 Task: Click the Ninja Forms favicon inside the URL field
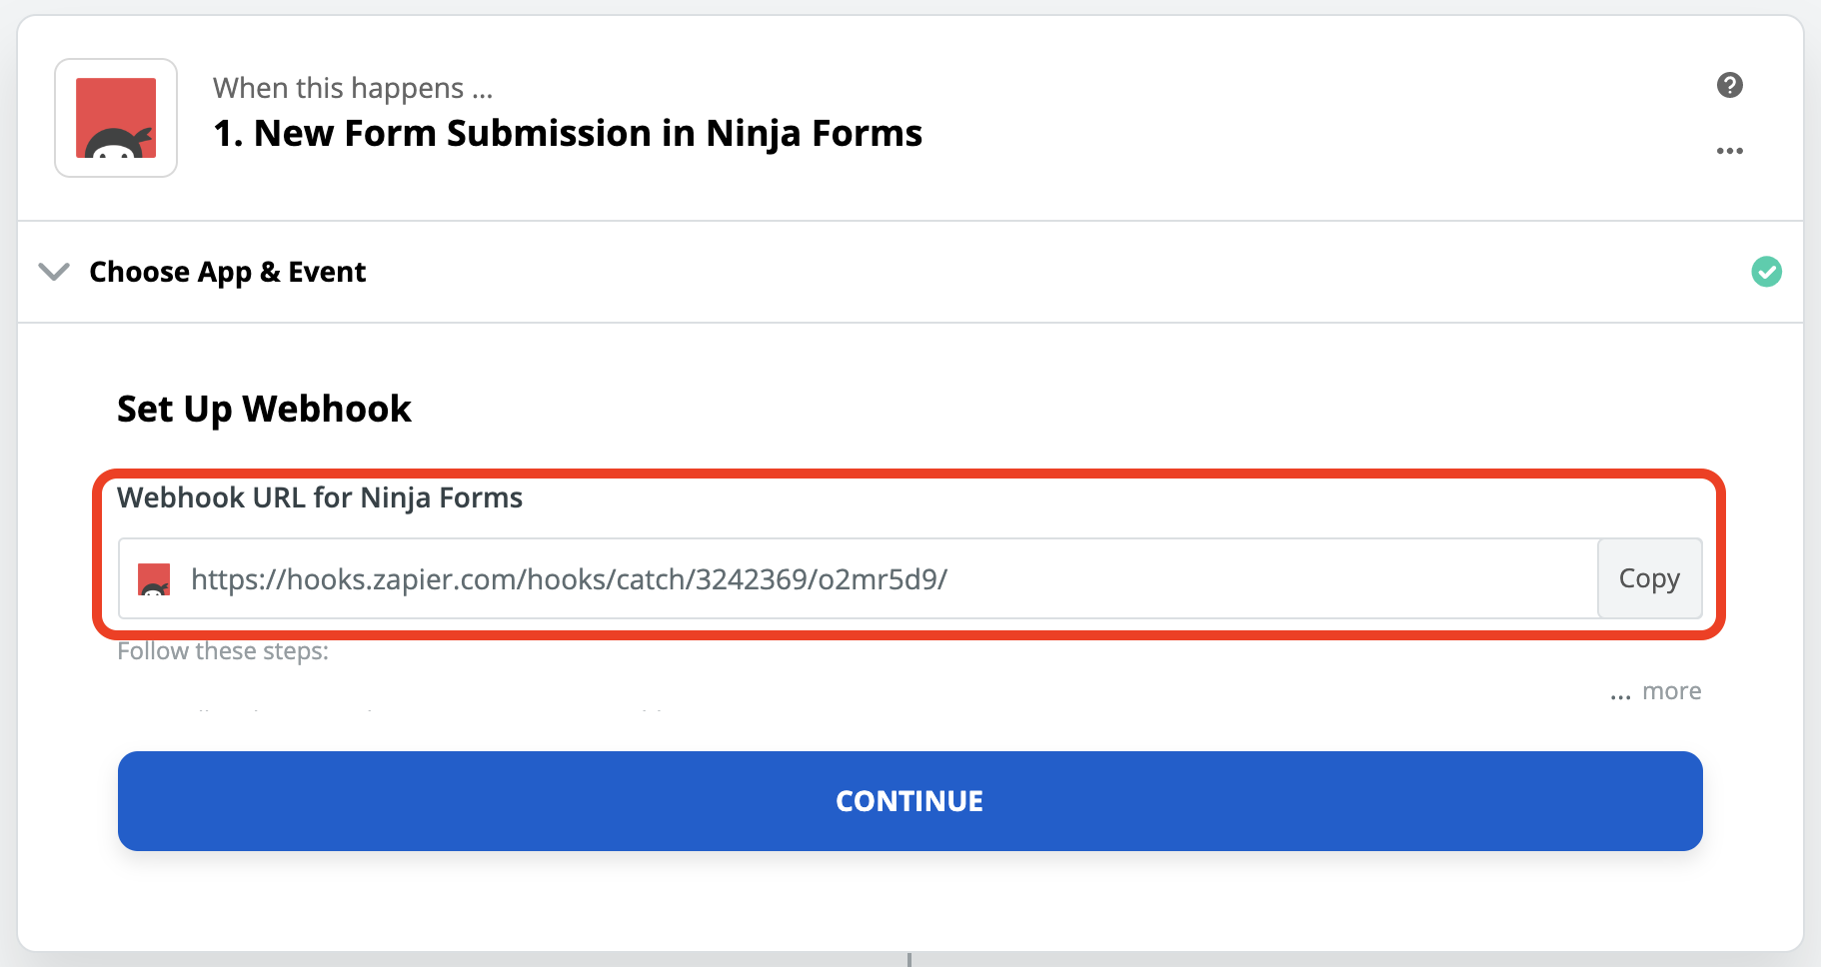[154, 579]
